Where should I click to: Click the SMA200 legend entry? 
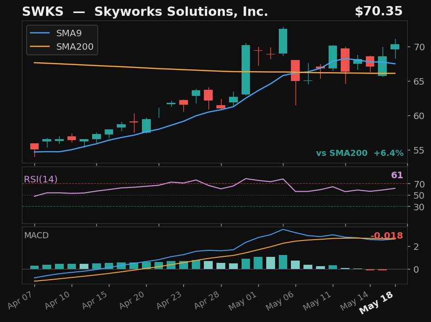(x=61, y=47)
